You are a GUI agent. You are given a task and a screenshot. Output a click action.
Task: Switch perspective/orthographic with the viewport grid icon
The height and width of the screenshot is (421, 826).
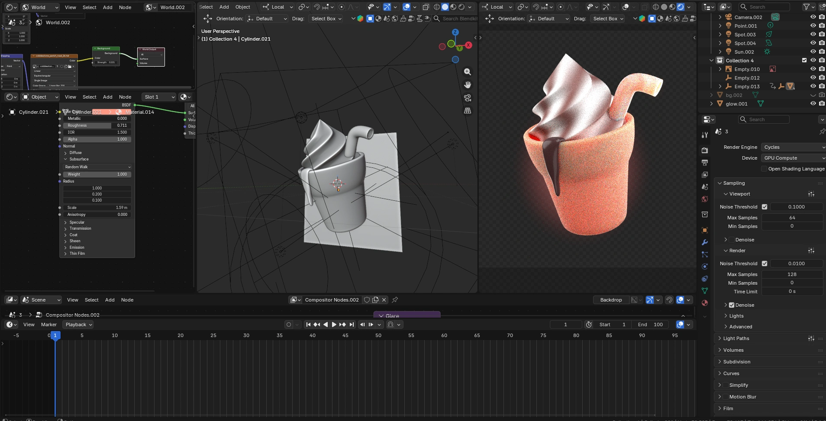coord(468,111)
